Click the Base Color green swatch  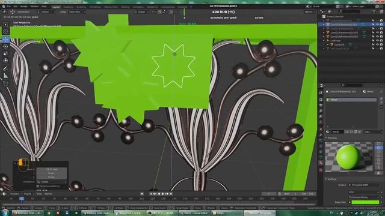coord(365,202)
